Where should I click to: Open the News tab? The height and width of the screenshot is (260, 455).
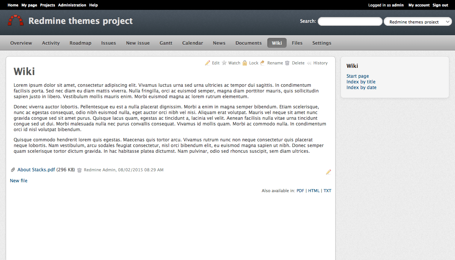pyautogui.click(x=219, y=43)
